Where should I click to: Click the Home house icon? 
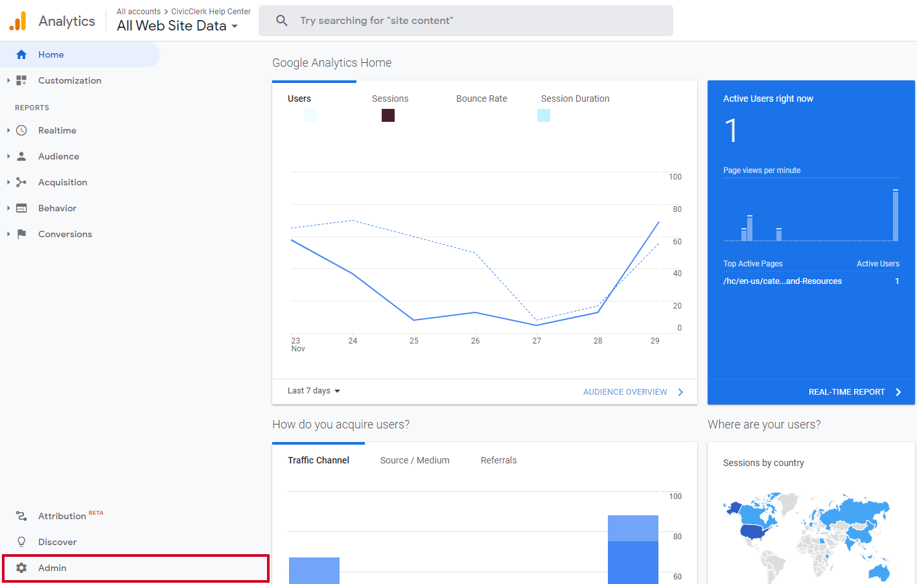(21, 54)
